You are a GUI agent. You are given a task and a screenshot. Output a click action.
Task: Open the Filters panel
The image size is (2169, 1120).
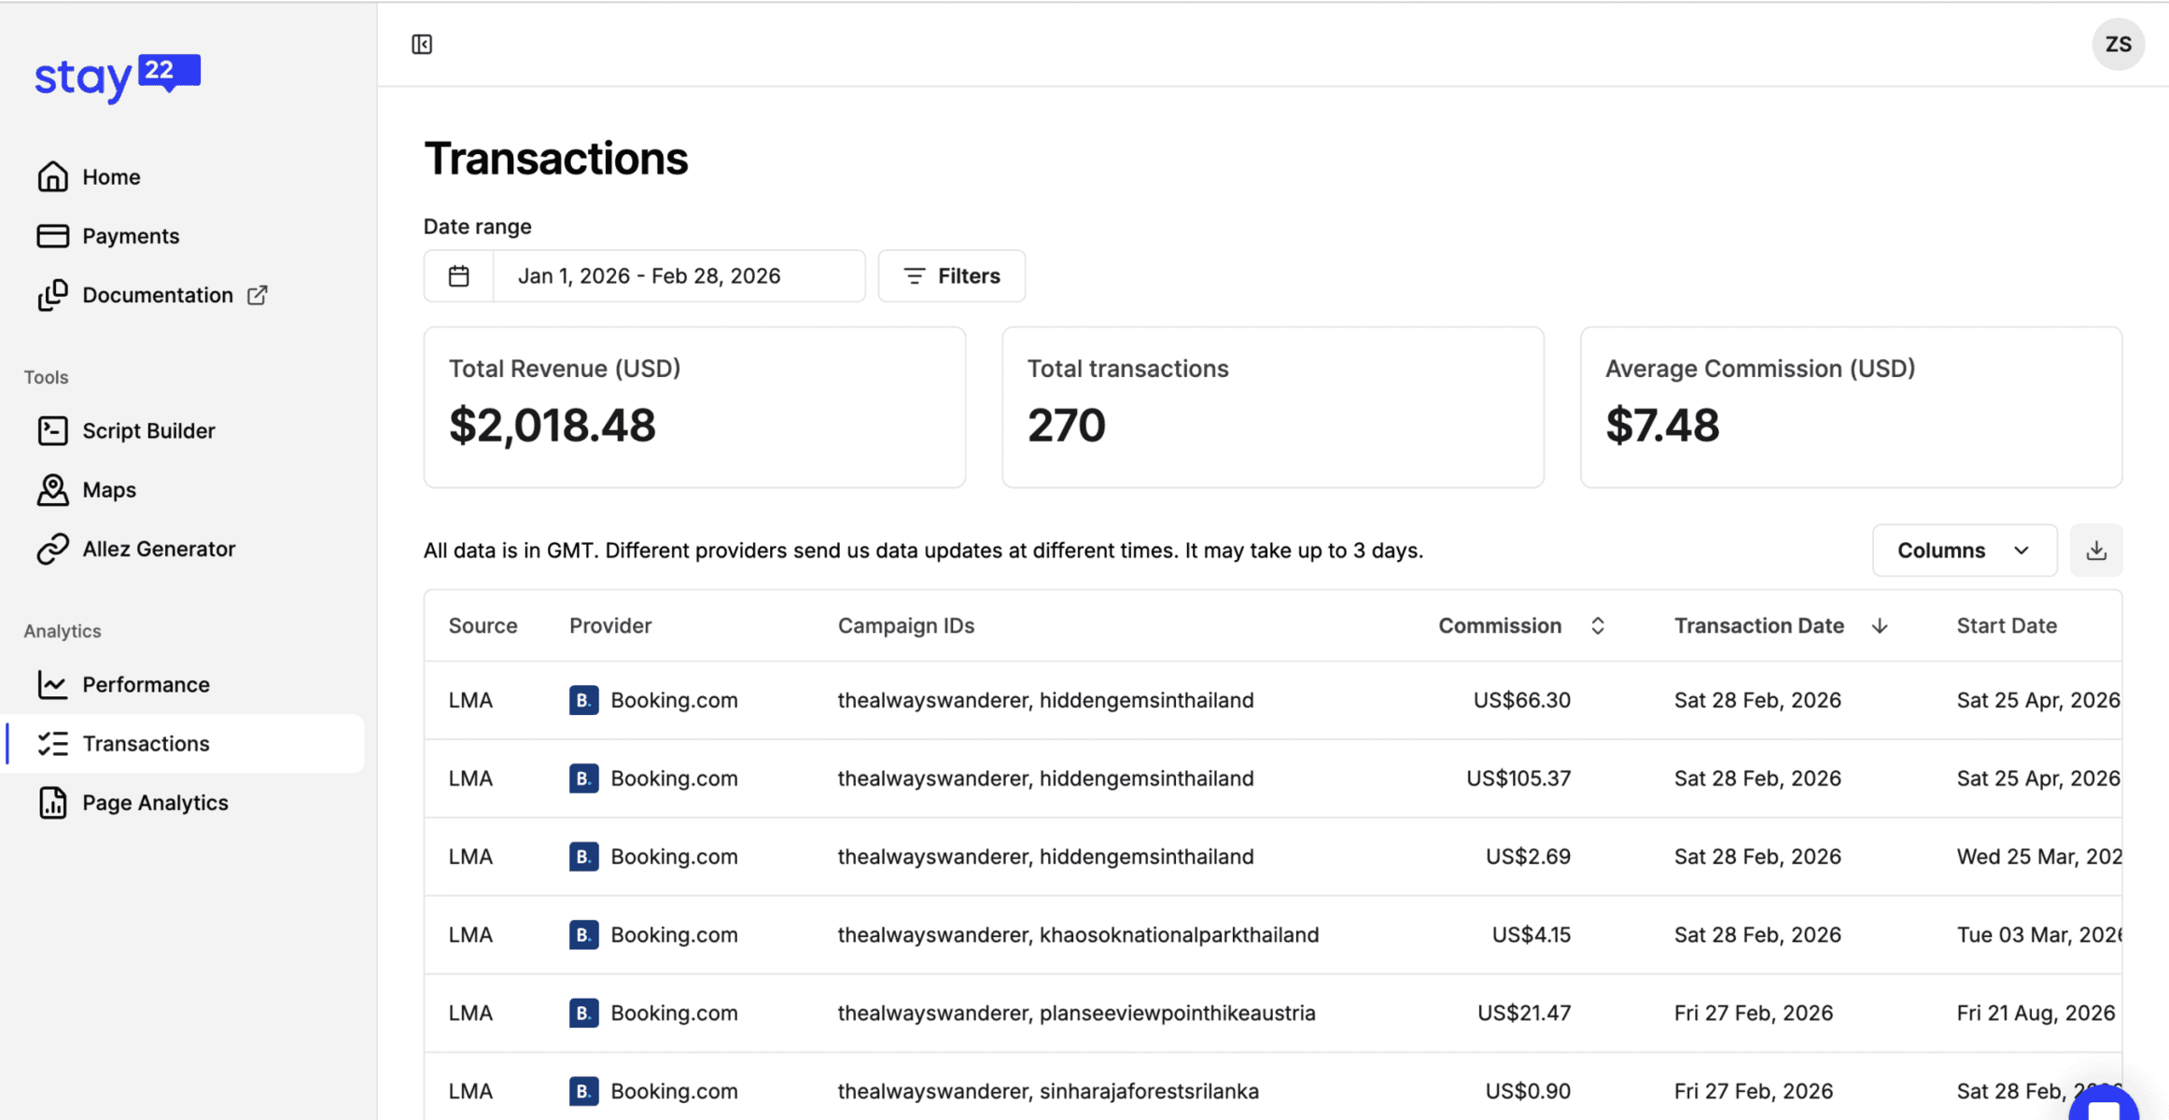pyautogui.click(x=951, y=276)
